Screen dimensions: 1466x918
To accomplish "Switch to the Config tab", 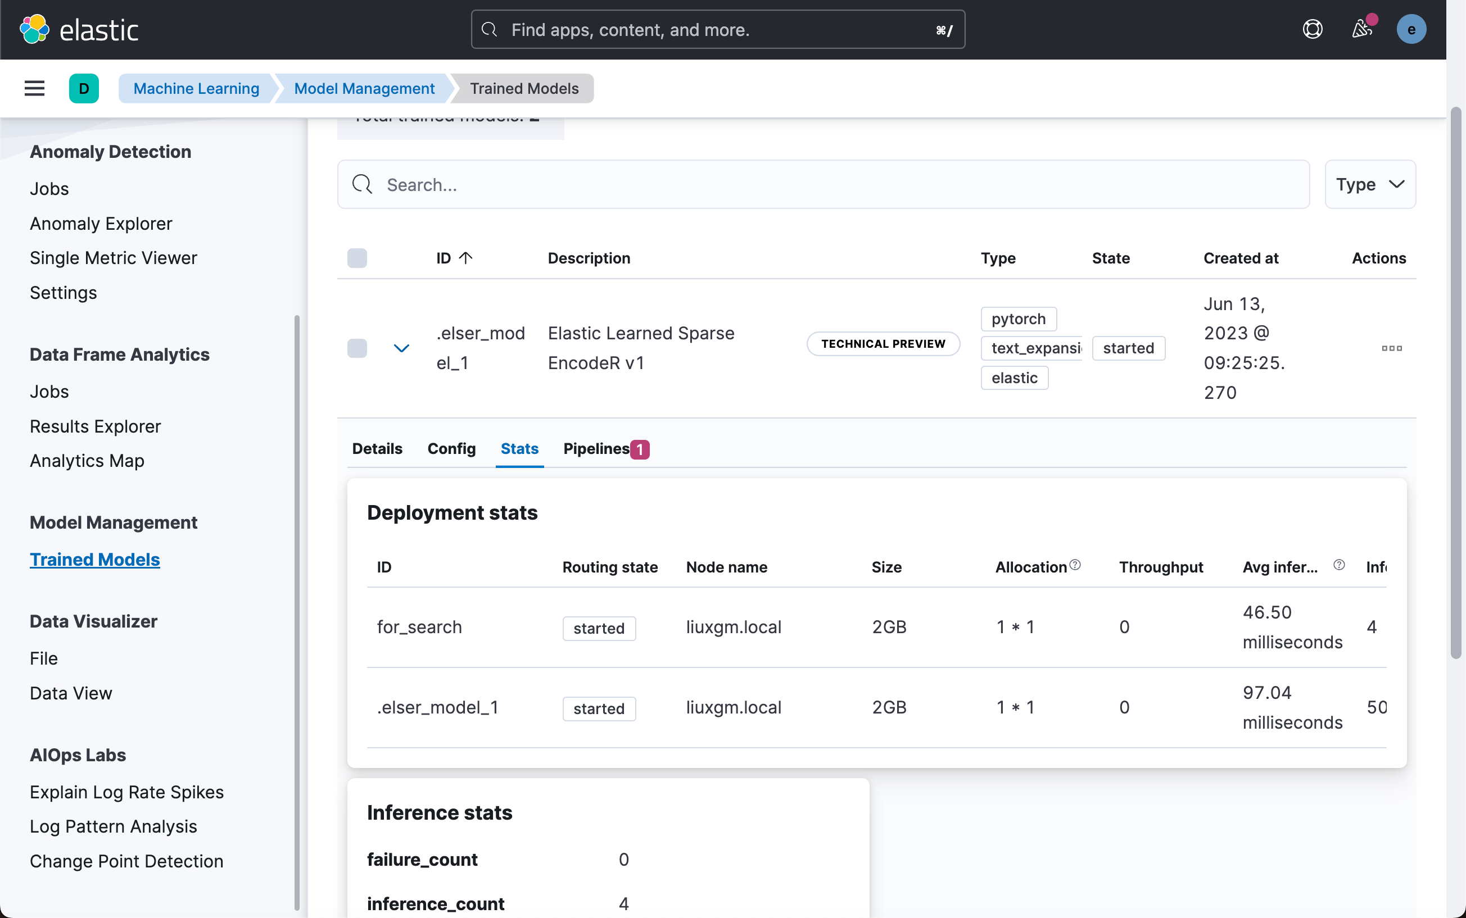I will 451,449.
